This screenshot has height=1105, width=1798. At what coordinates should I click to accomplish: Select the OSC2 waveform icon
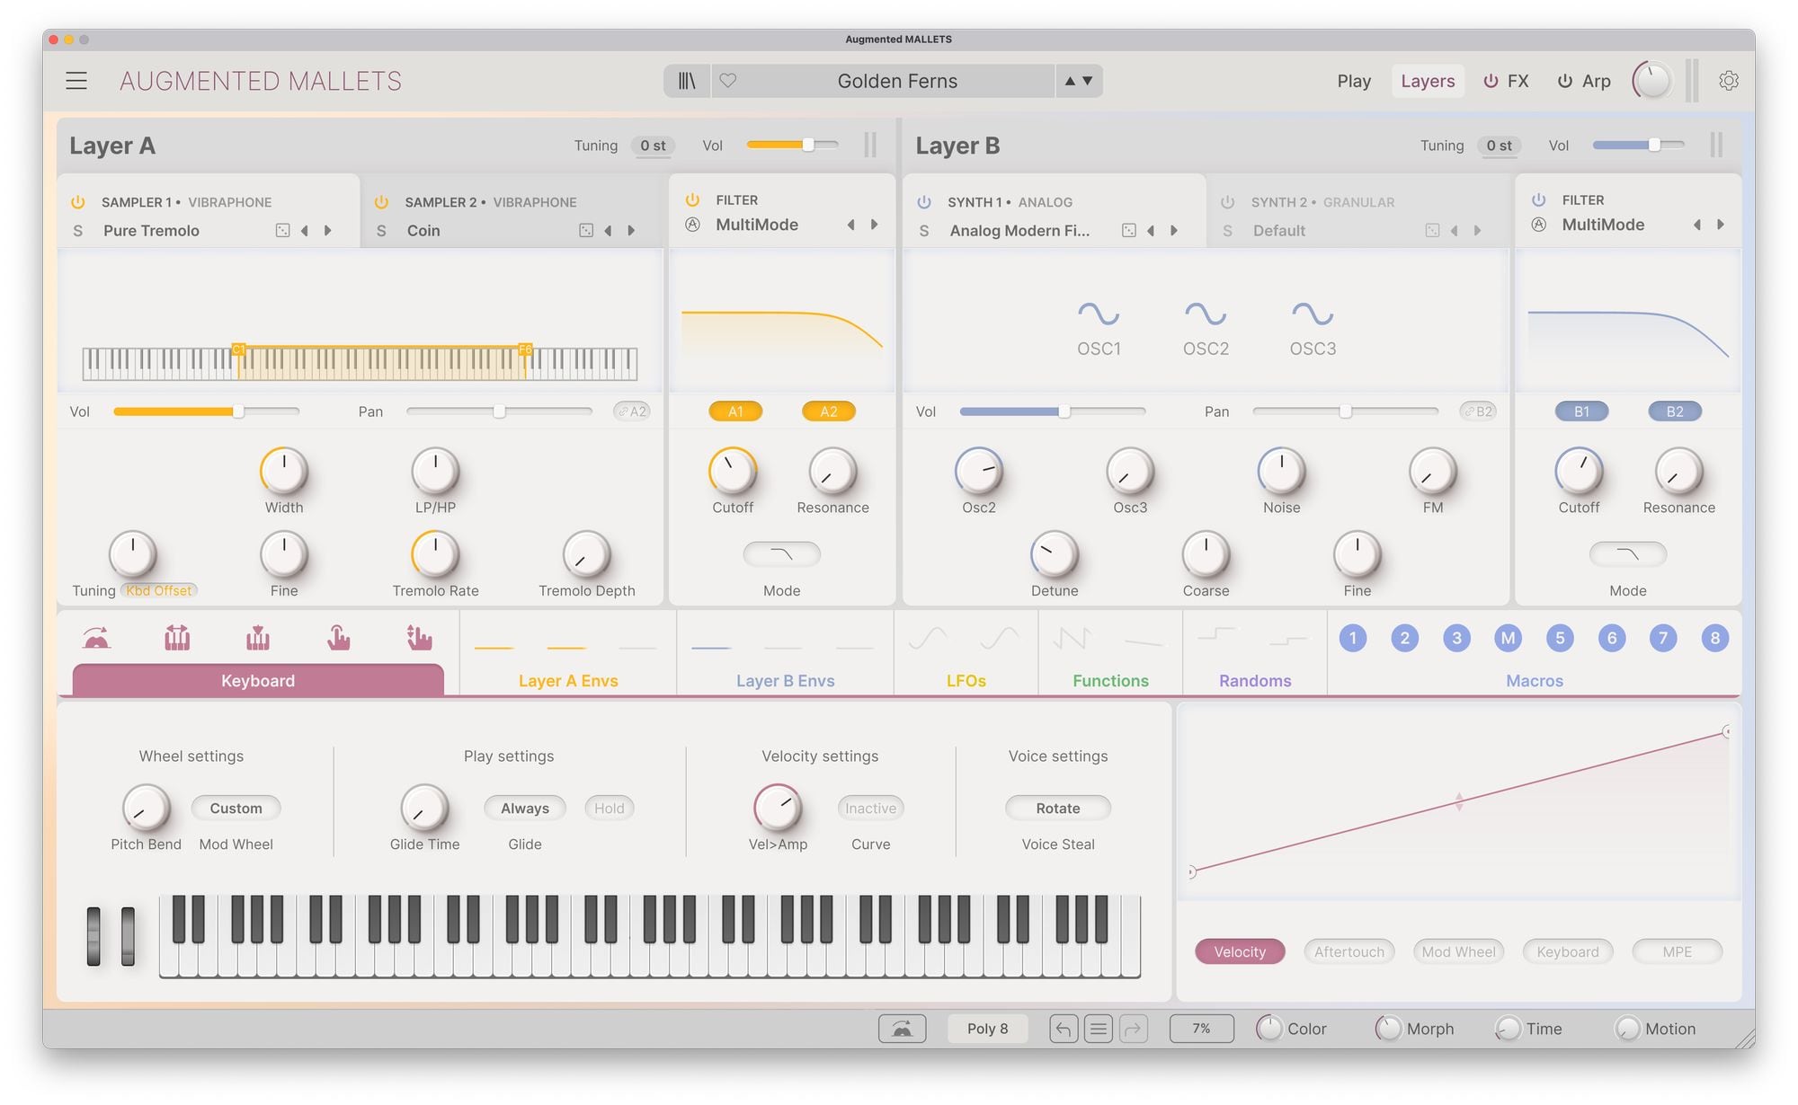coord(1206,314)
